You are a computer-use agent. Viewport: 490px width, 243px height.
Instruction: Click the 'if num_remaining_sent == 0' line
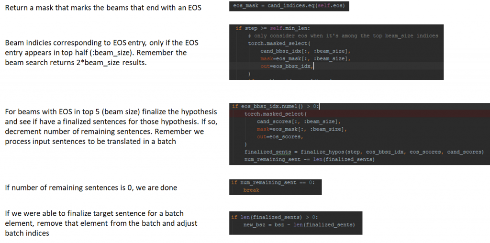(273, 182)
